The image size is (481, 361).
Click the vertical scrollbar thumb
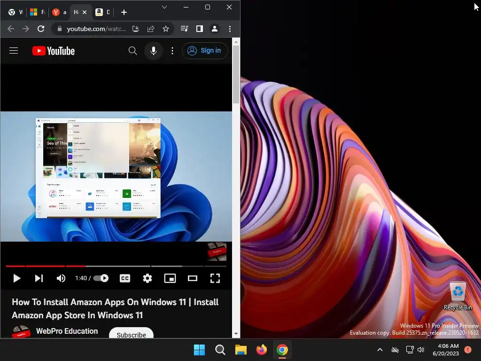[x=236, y=75]
